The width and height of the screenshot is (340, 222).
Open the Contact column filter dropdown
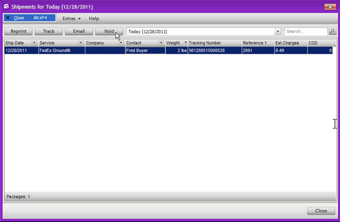point(161,43)
